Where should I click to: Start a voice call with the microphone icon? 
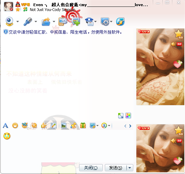[x=28, y=22]
